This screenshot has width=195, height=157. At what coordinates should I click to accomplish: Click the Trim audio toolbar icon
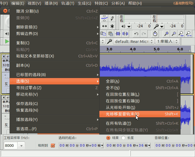118,34
